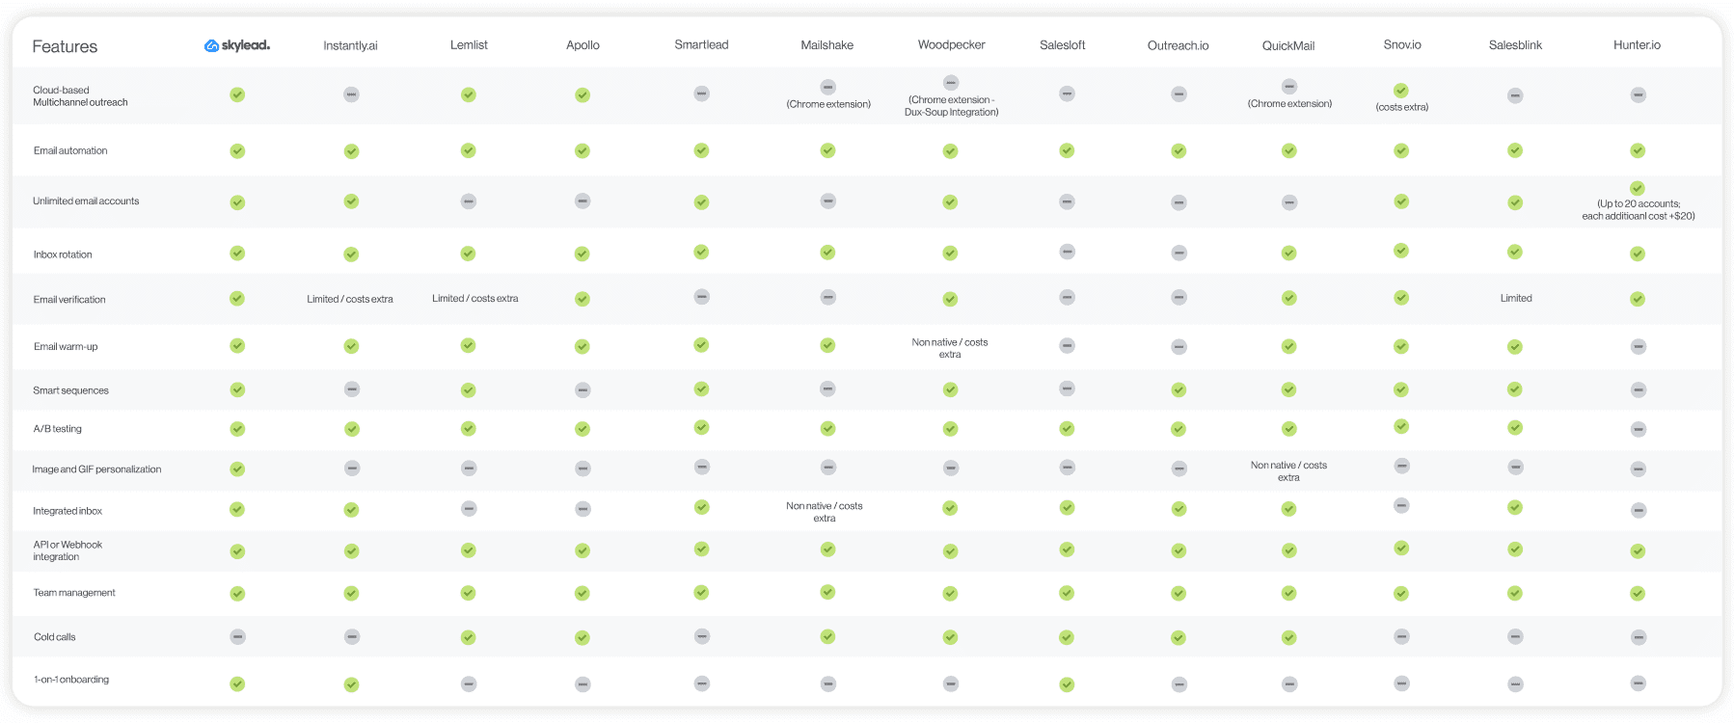1734x723 pixels.
Task: Click Outreach.io's green check for A/B testing
Action: [1179, 429]
